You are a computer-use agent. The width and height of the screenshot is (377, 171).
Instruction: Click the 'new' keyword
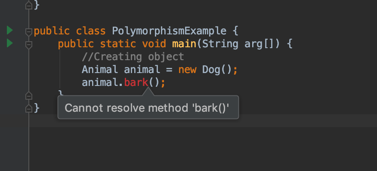187,70
